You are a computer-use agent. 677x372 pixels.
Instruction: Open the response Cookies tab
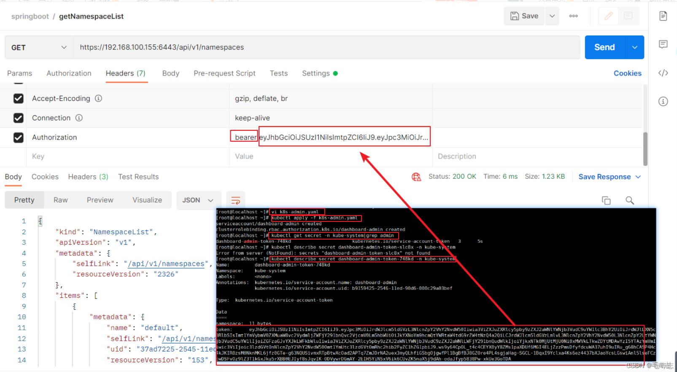point(45,177)
